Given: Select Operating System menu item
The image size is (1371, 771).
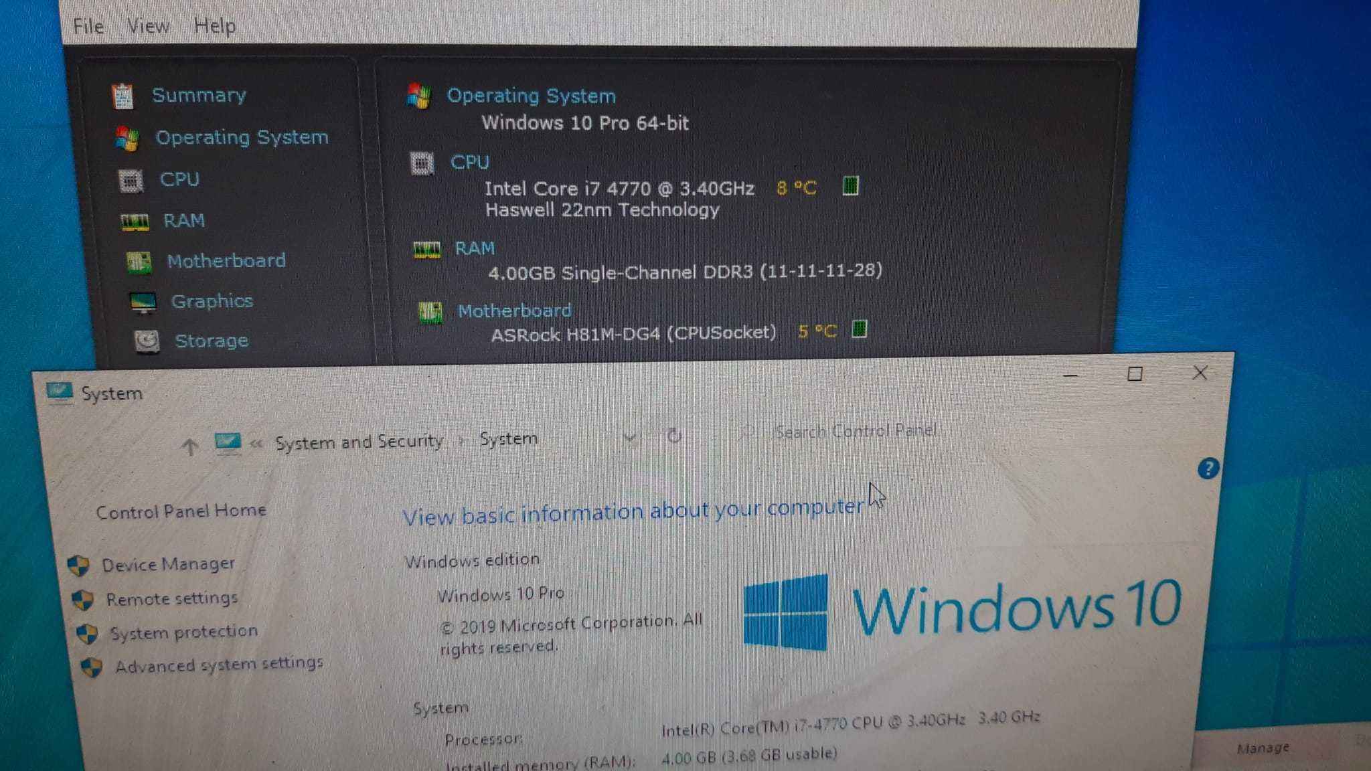Looking at the screenshot, I should pos(240,137).
